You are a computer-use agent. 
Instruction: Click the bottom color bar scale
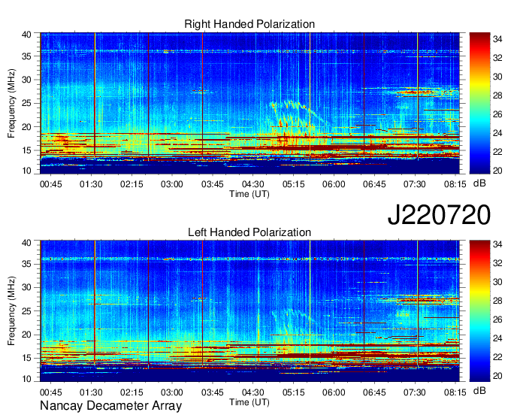[479, 310]
